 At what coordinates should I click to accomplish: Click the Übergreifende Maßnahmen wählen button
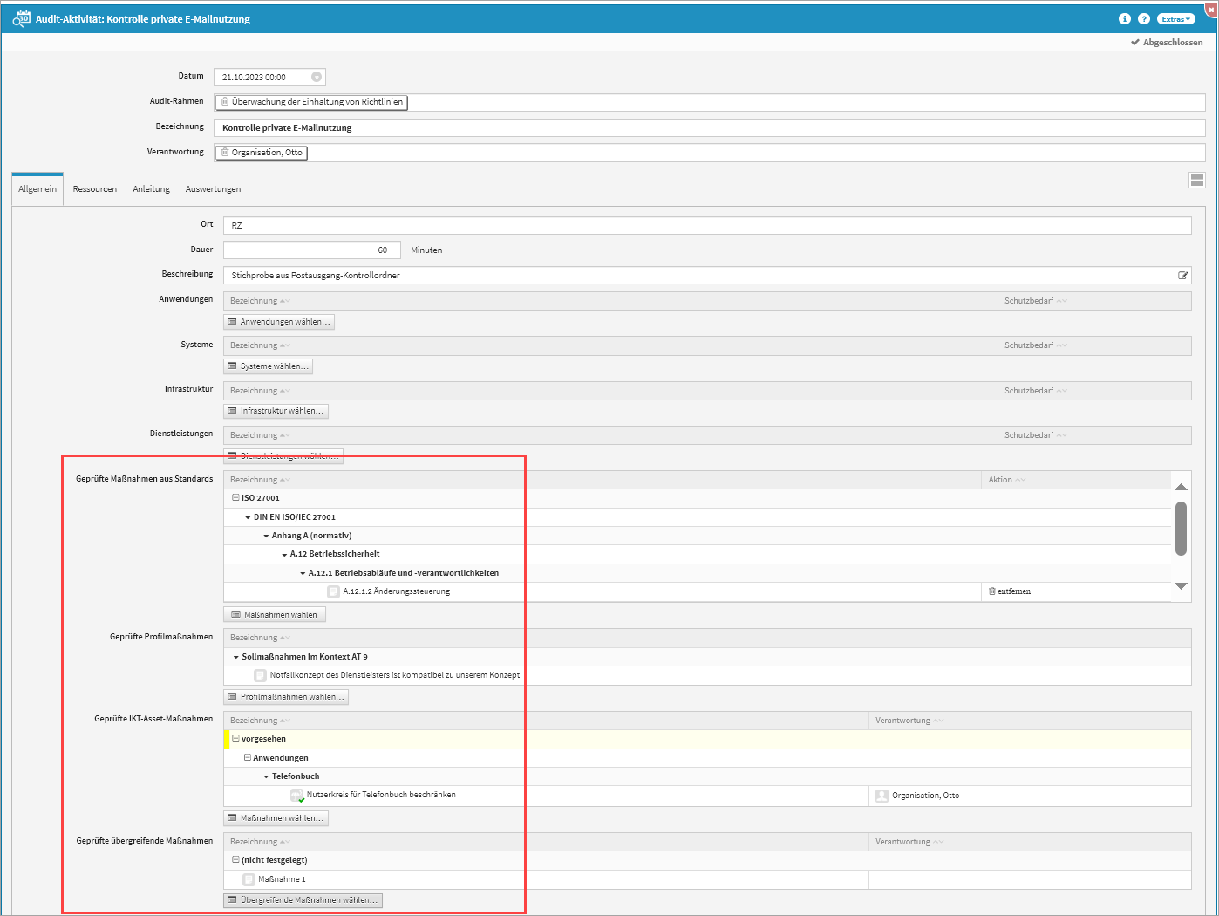(303, 900)
